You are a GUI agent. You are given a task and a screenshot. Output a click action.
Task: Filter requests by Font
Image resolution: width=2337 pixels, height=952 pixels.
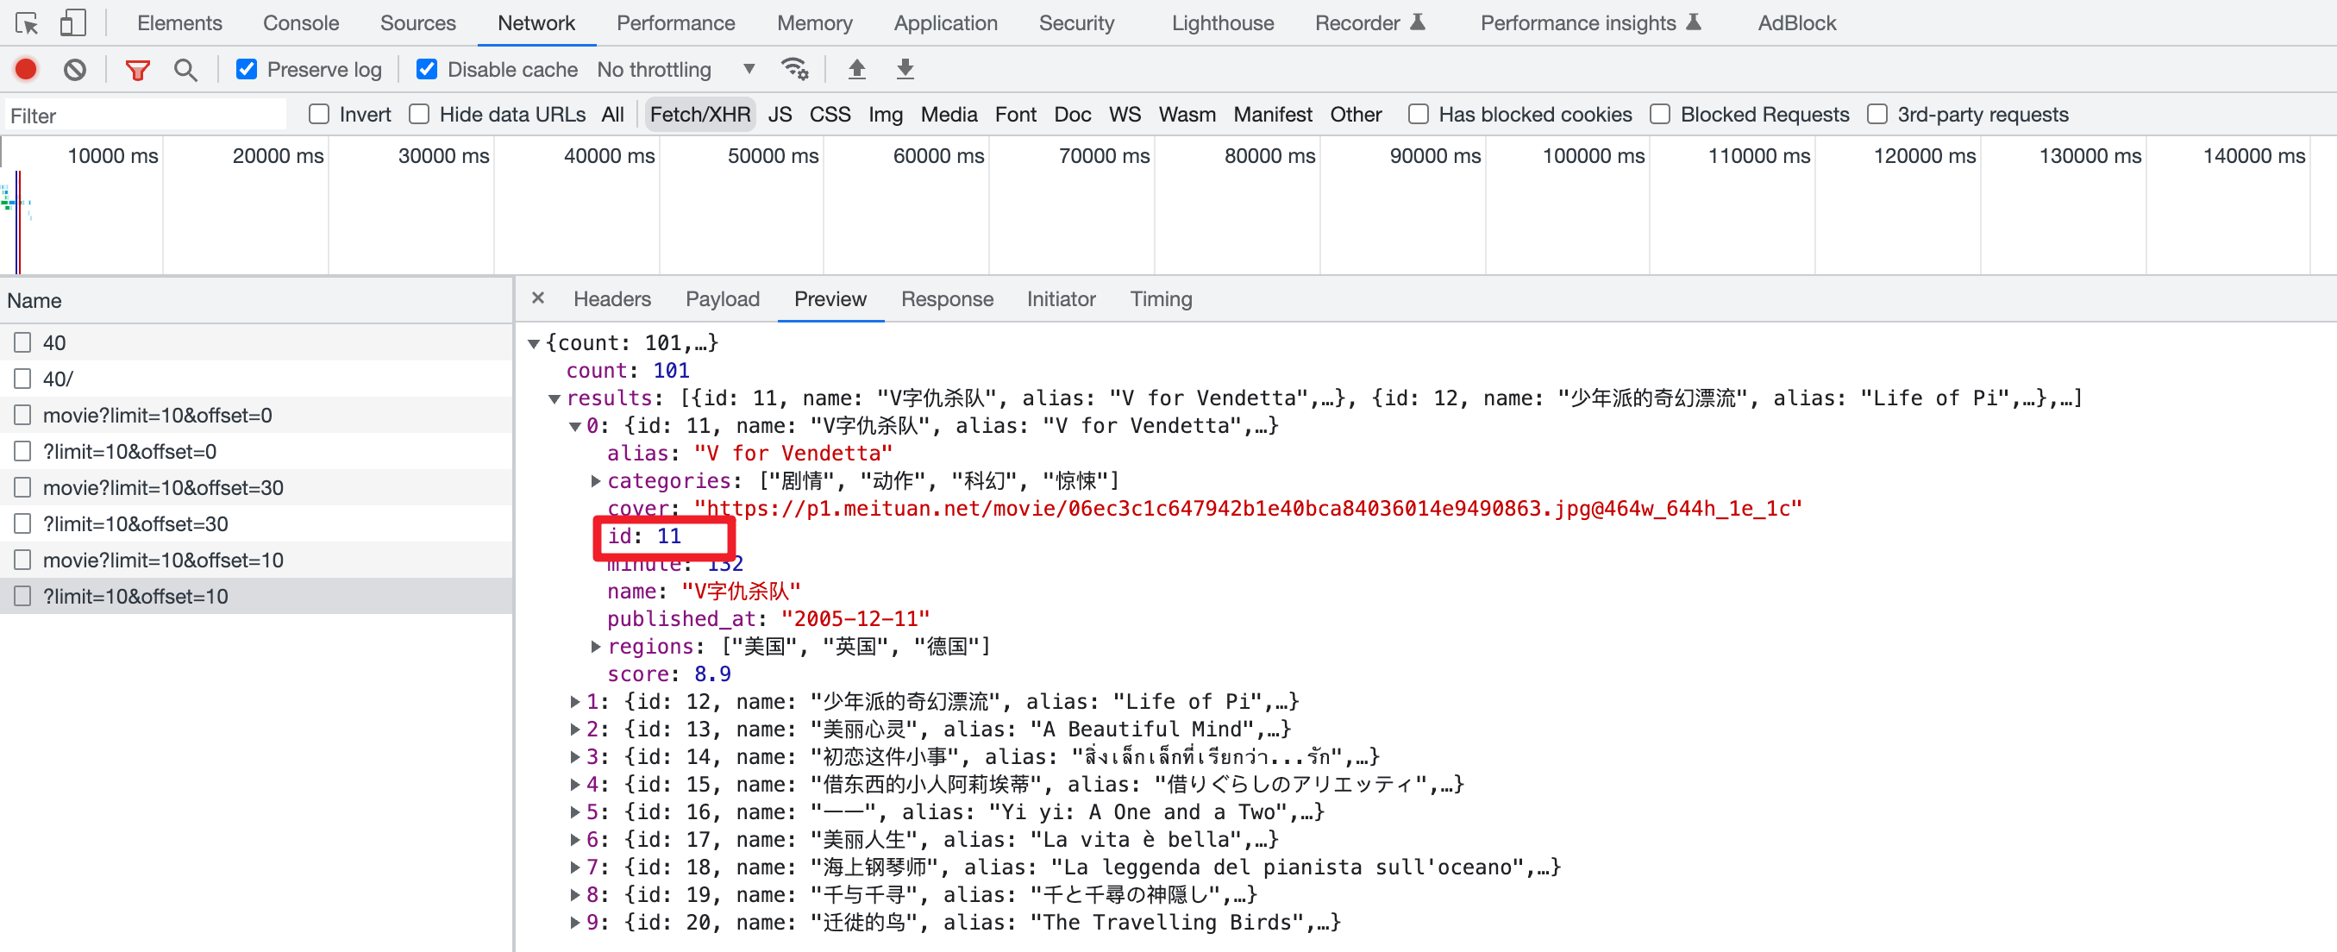click(x=1015, y=115)
